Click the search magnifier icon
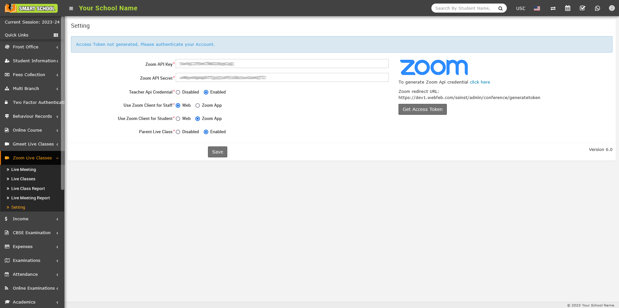 click(x=500, y=8)
